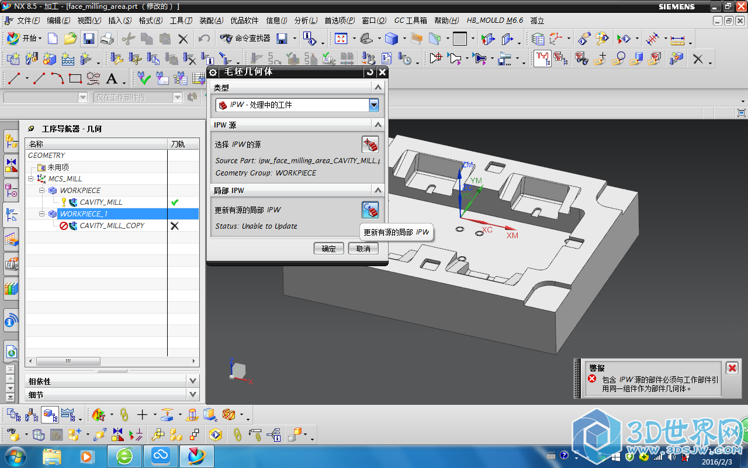This screenshot has width=748, height=468.
Task: Click the Create Geometry icon
Action: click(x=49, y=58)
